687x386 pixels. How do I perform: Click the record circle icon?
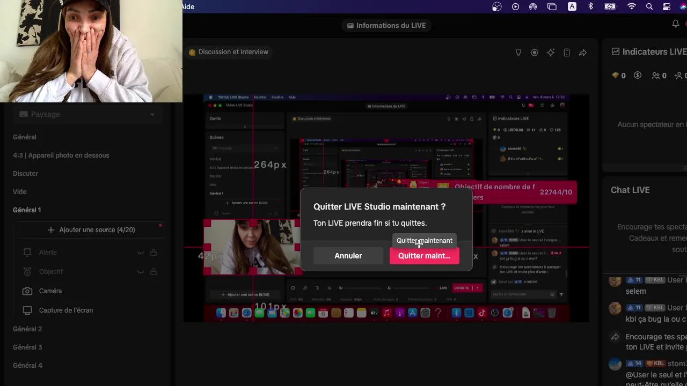(x=535, y=53)
